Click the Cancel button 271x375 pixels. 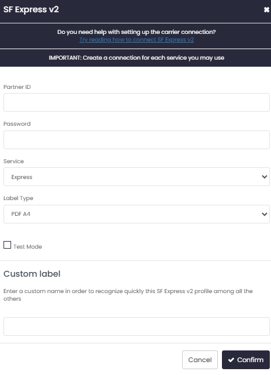(x=200, y=360)
